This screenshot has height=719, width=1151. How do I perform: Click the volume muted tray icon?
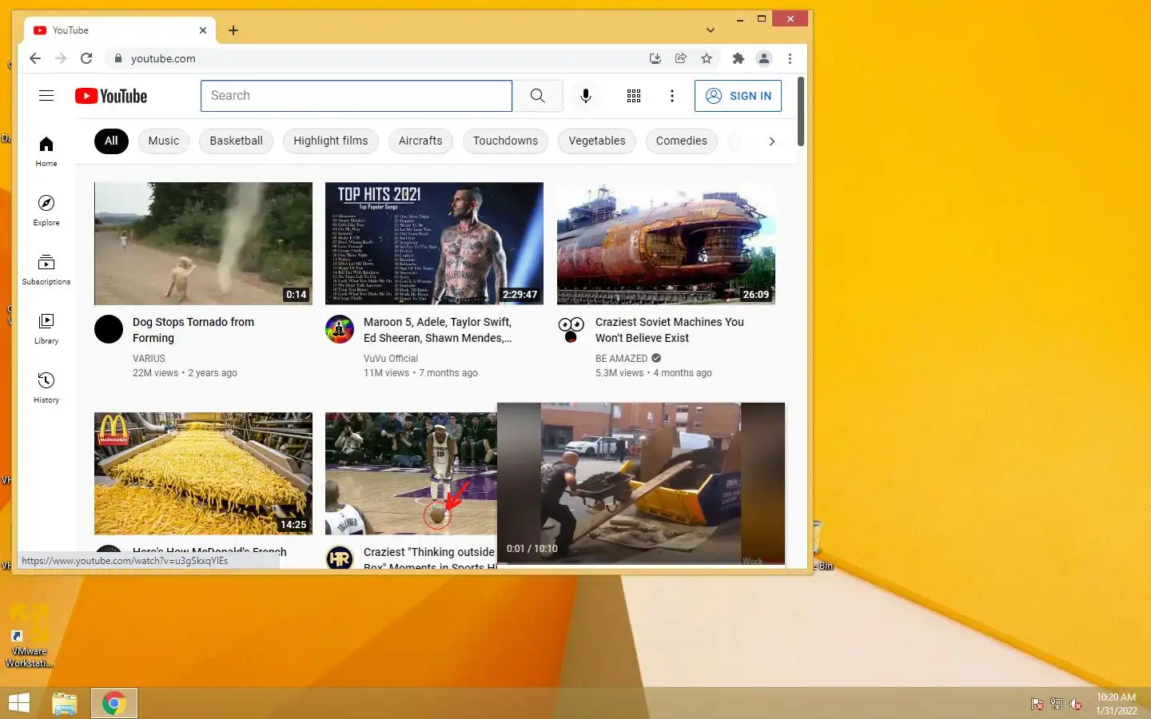coord(1076,704)
